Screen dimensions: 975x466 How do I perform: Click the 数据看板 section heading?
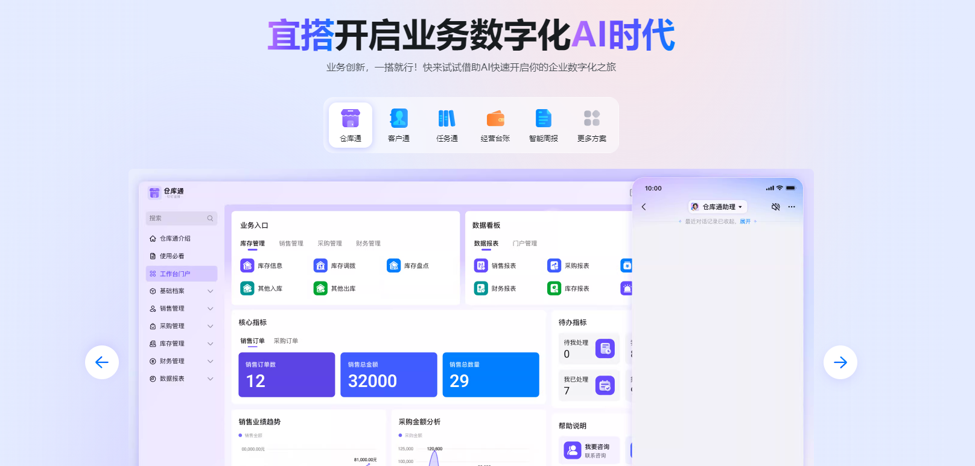click(486, 225)
